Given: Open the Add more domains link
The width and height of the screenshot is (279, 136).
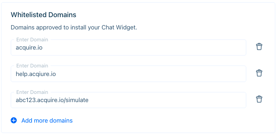Looking at the screenshot, I should click(47, 120).
